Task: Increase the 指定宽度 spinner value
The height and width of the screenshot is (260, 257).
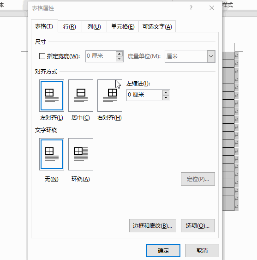Action: [120, 54]
